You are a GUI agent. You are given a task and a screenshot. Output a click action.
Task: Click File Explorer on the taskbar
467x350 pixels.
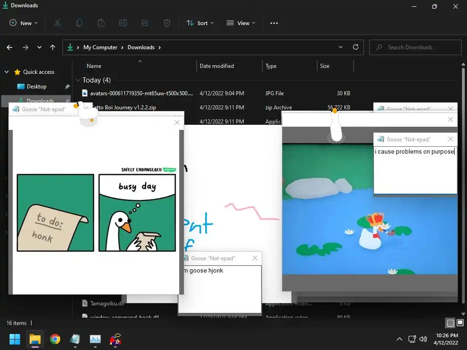[x=35, y=339]
